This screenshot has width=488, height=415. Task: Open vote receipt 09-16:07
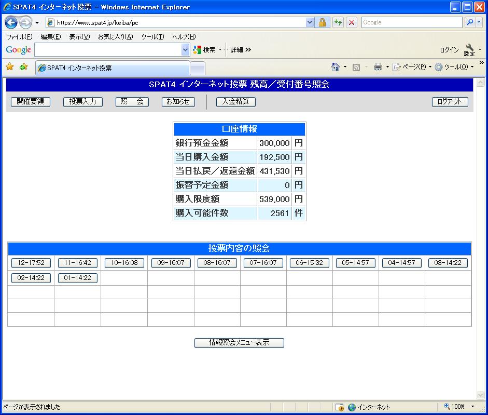coord(171,263)
